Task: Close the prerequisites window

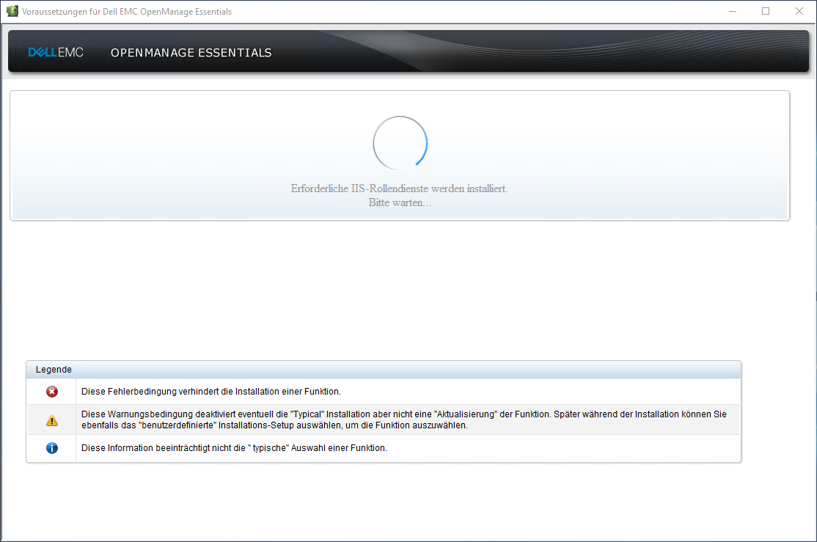Action: pyautogui.click(x=799, y=11)
